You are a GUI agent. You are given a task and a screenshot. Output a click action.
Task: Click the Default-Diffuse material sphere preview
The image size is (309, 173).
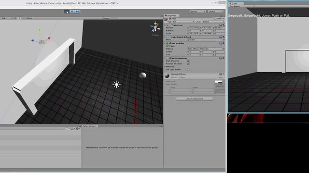click(167, 75)
